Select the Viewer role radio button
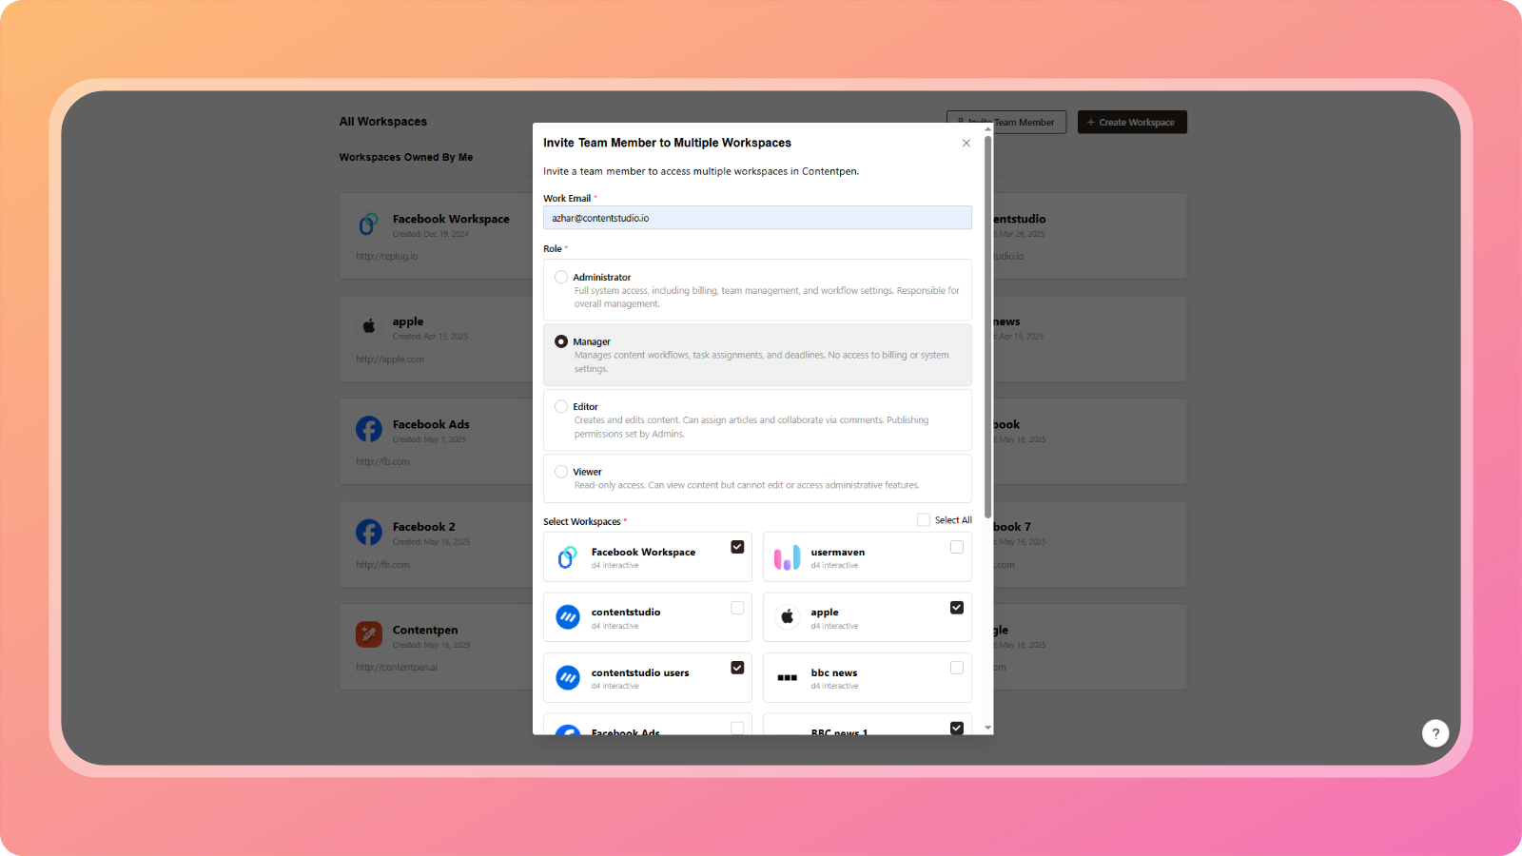Screen dimensions: 1522x856 coord(561,472)
